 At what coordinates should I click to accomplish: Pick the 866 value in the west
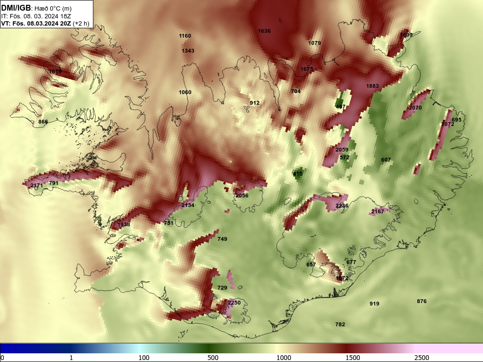[43, 122]
